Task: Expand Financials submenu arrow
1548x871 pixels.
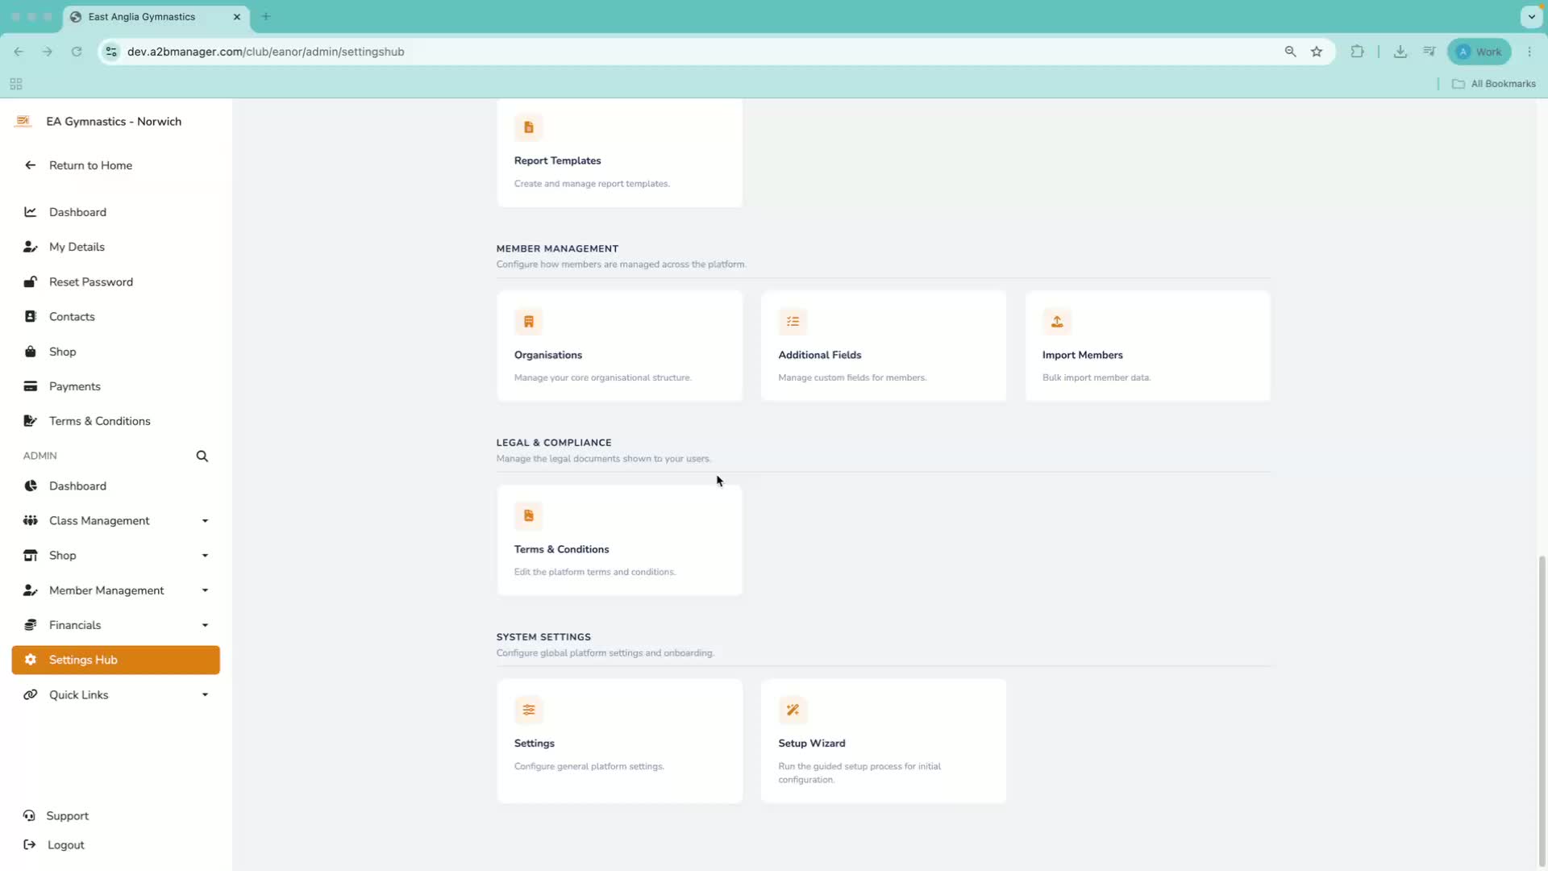Action: [205, 625]
